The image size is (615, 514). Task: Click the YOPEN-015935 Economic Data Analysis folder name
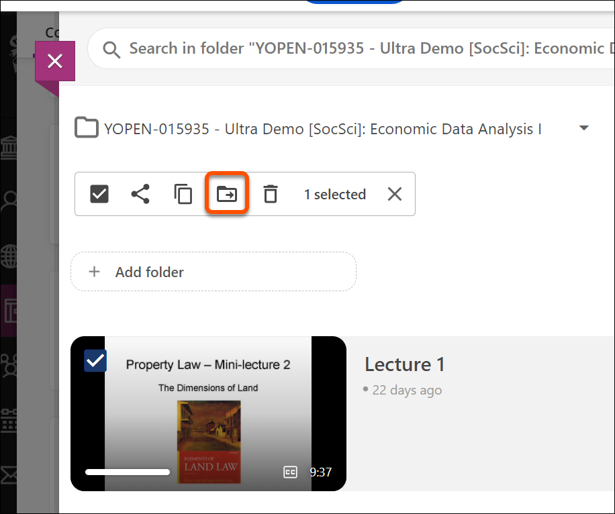pyautogui.click(x=322, y=129)
